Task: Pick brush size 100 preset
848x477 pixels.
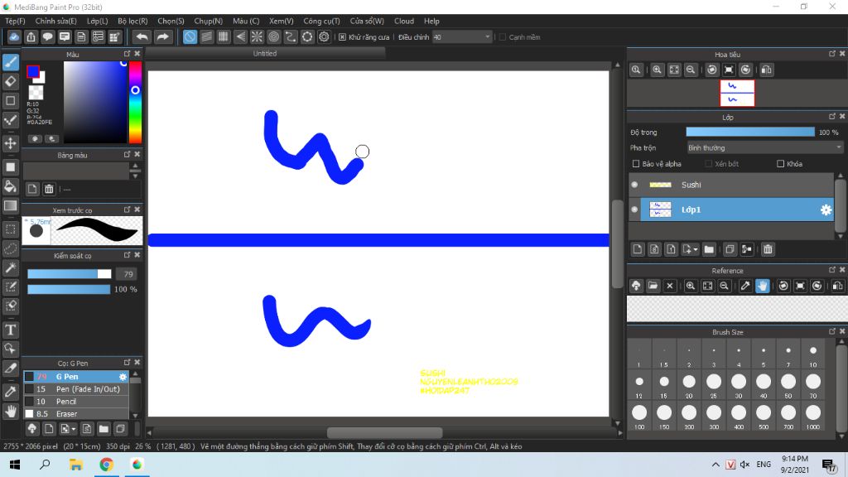Action: click(x=639, y=417)
